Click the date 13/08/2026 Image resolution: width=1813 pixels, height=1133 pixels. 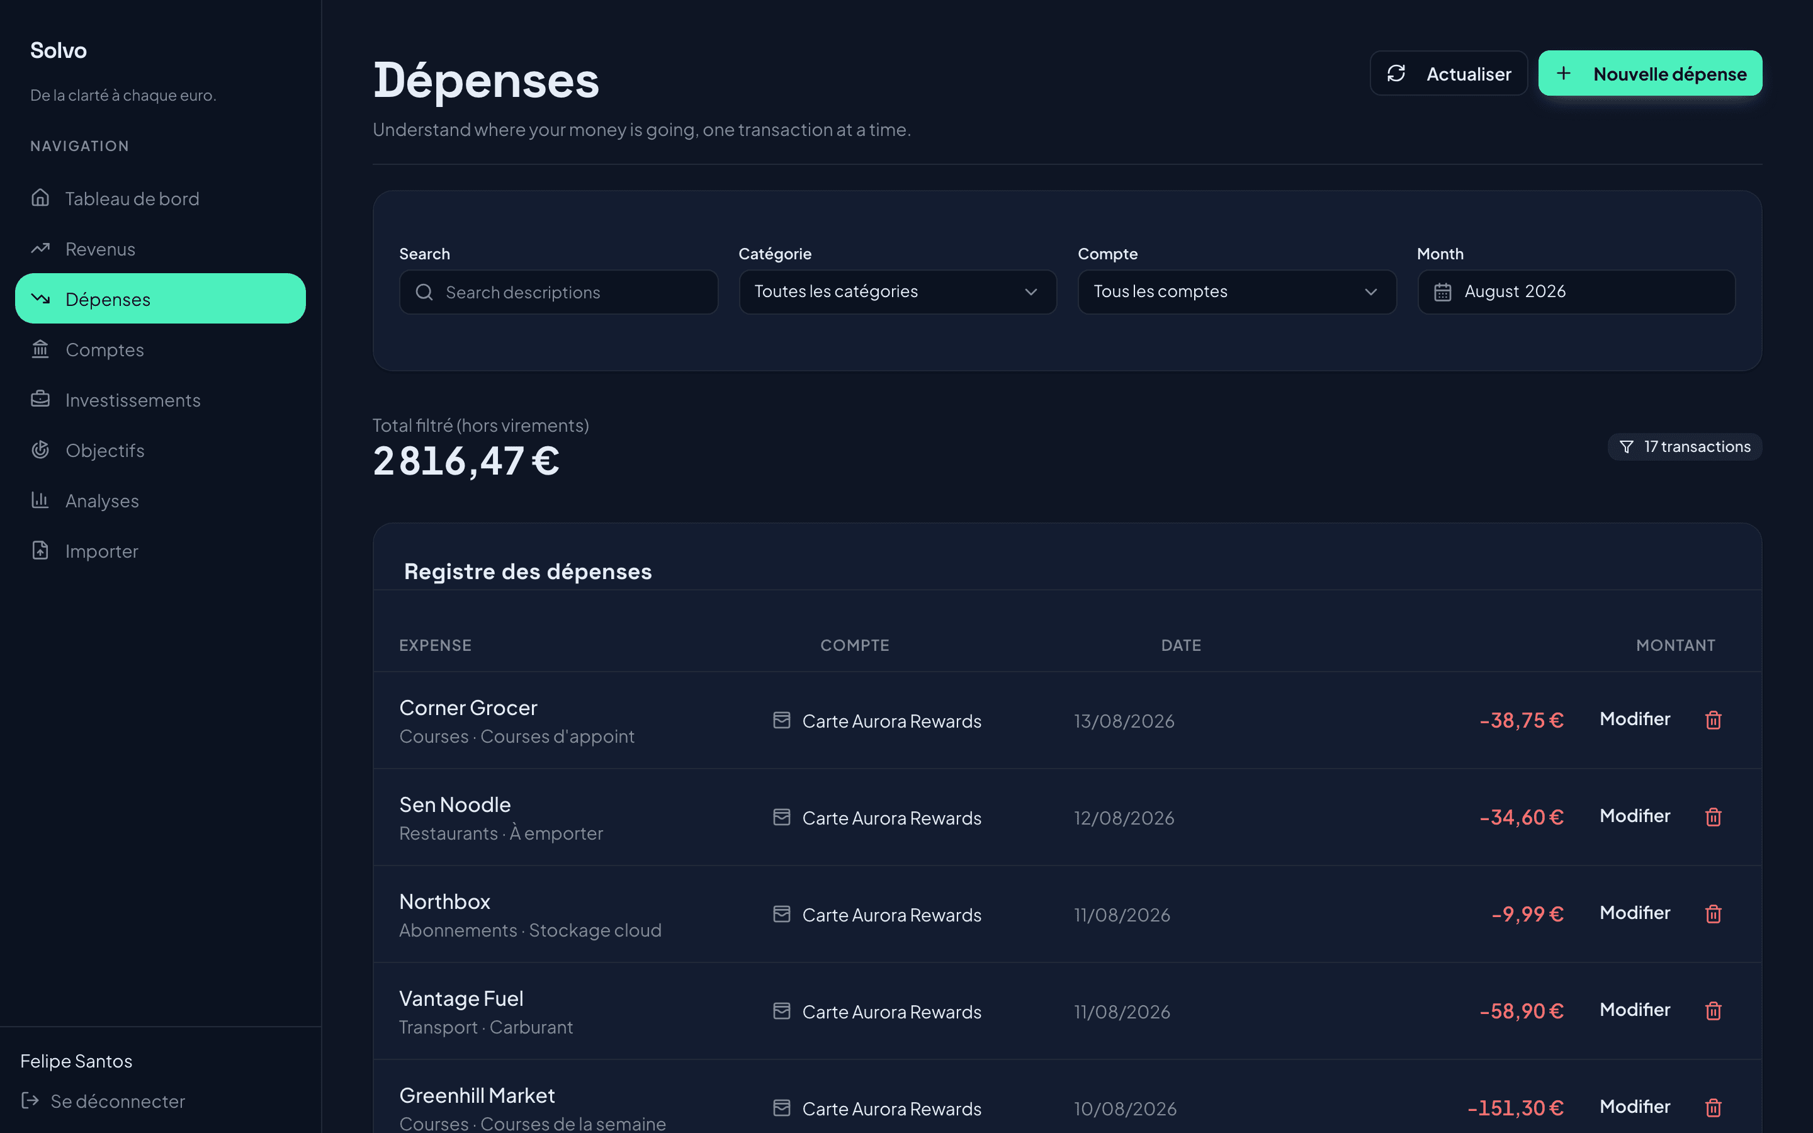coord(1124,721)
